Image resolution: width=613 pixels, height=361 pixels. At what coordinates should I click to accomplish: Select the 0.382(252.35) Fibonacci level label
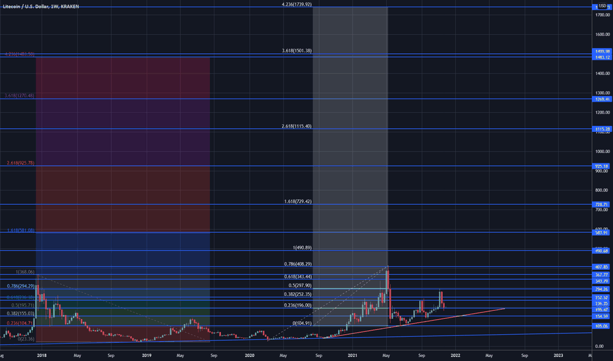298,294
